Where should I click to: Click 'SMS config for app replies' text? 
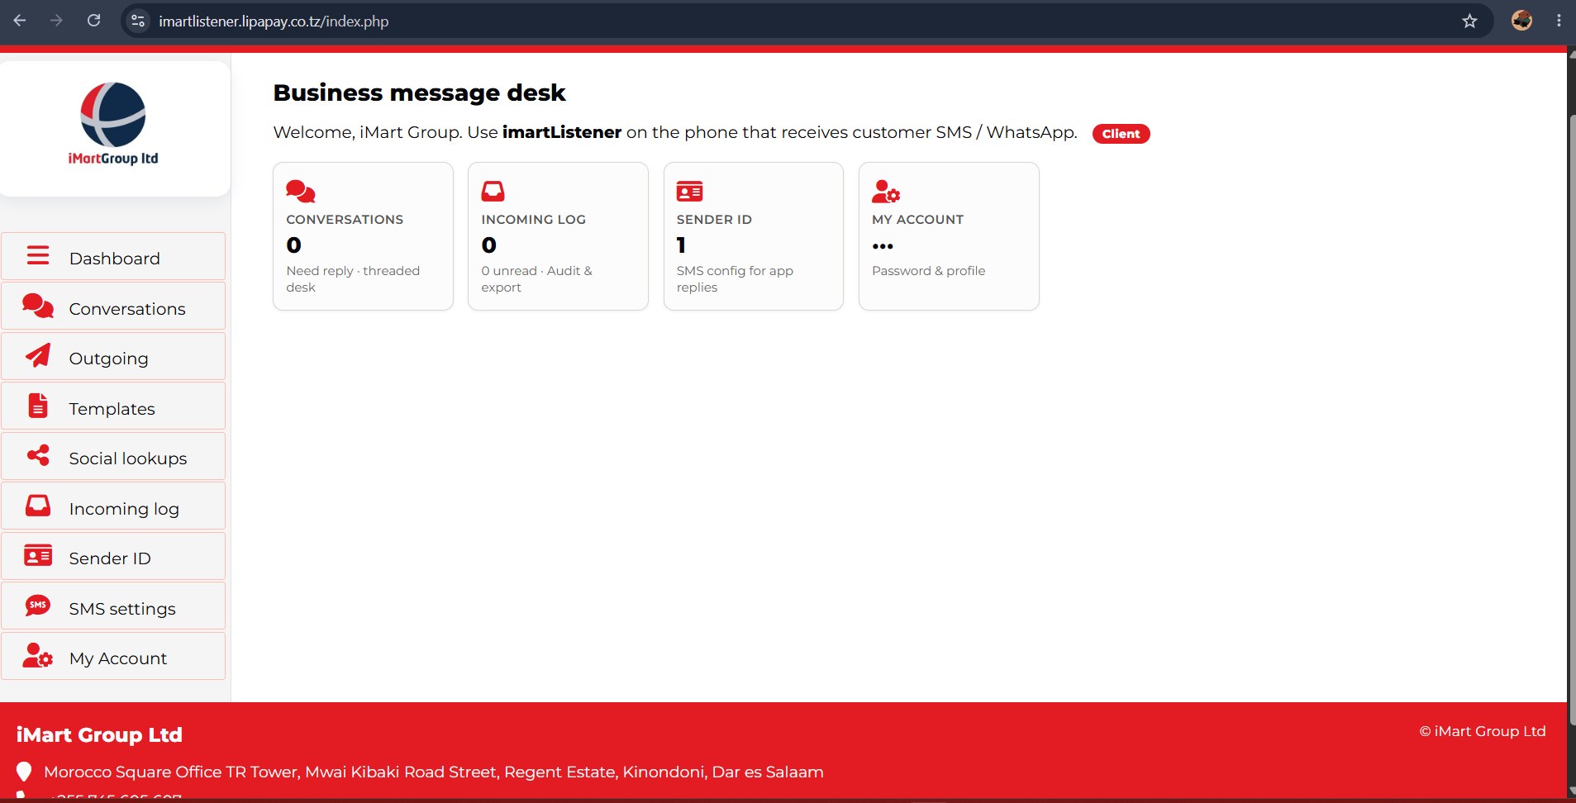pos(735,279)
